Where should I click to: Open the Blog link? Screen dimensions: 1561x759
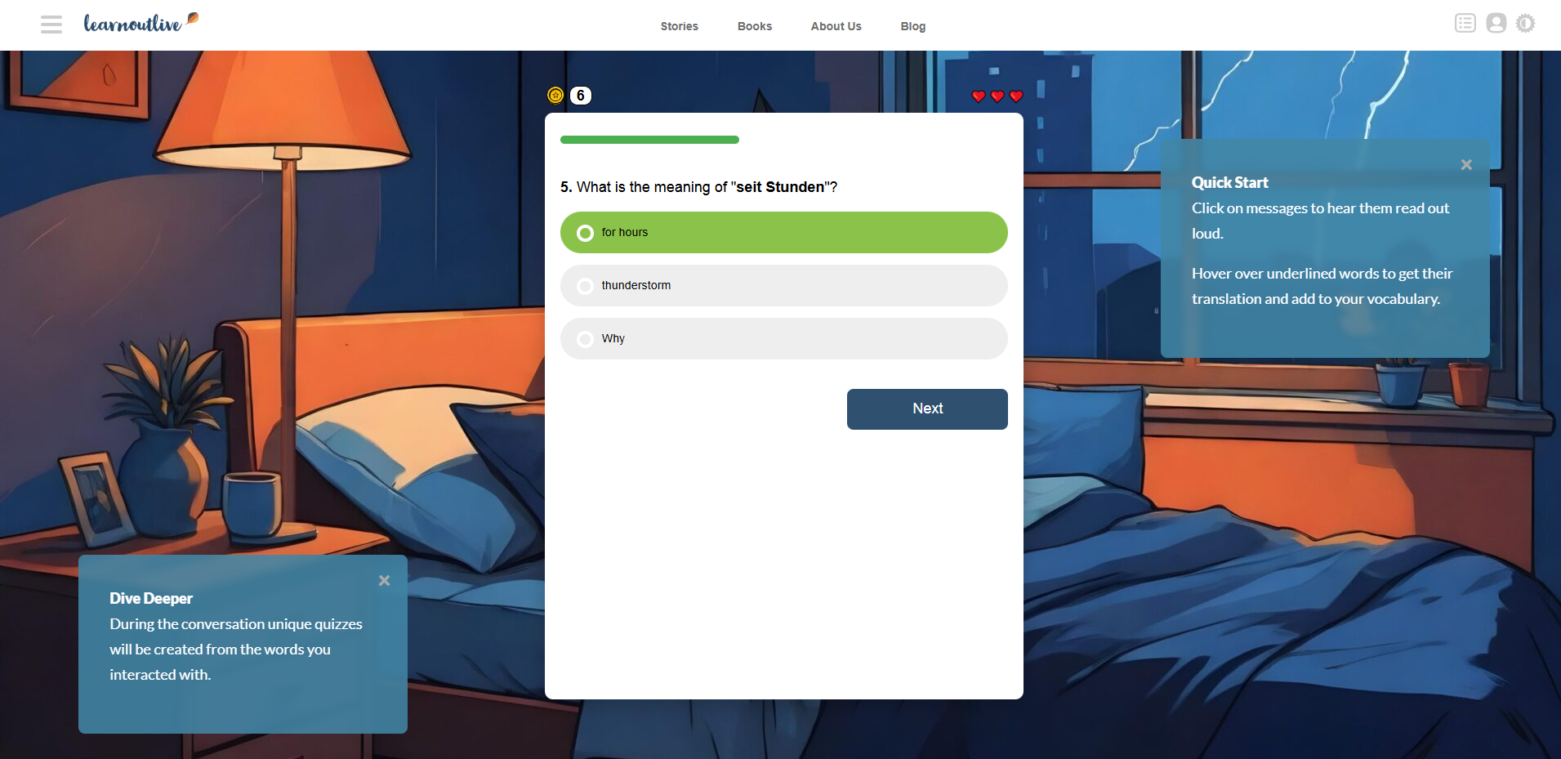point(913,26)
